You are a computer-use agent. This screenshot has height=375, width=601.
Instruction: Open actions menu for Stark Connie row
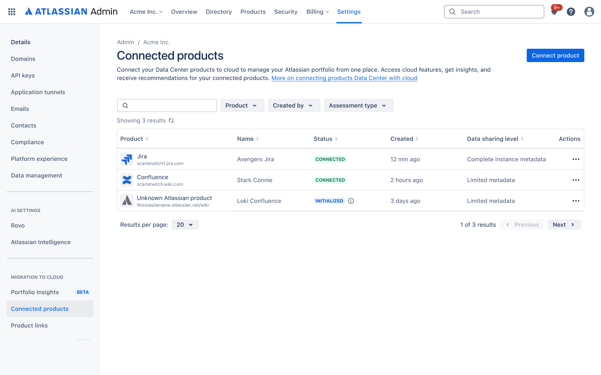576,180
